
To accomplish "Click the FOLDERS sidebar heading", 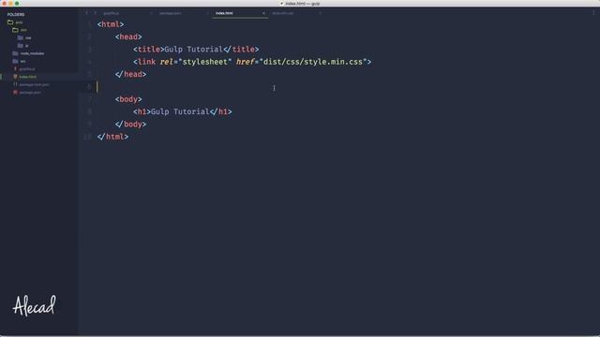I will [16, 15].
